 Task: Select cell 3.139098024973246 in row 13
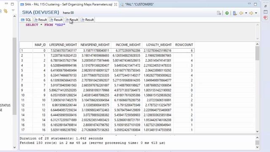tap(95, 110)
